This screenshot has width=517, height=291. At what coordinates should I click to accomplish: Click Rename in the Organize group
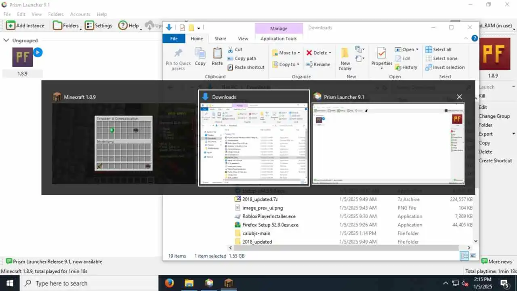[318, 64]
